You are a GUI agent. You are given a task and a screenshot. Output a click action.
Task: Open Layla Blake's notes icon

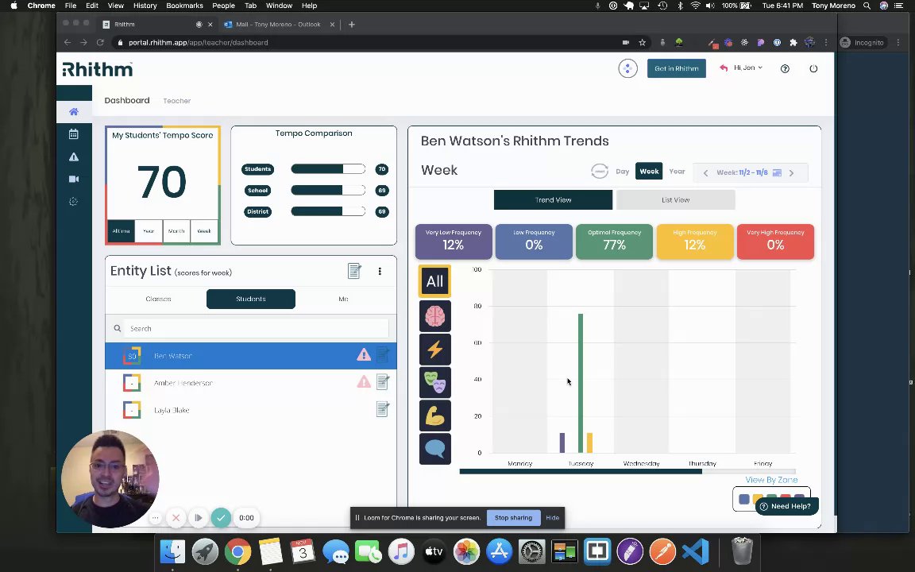click(383, 409)
